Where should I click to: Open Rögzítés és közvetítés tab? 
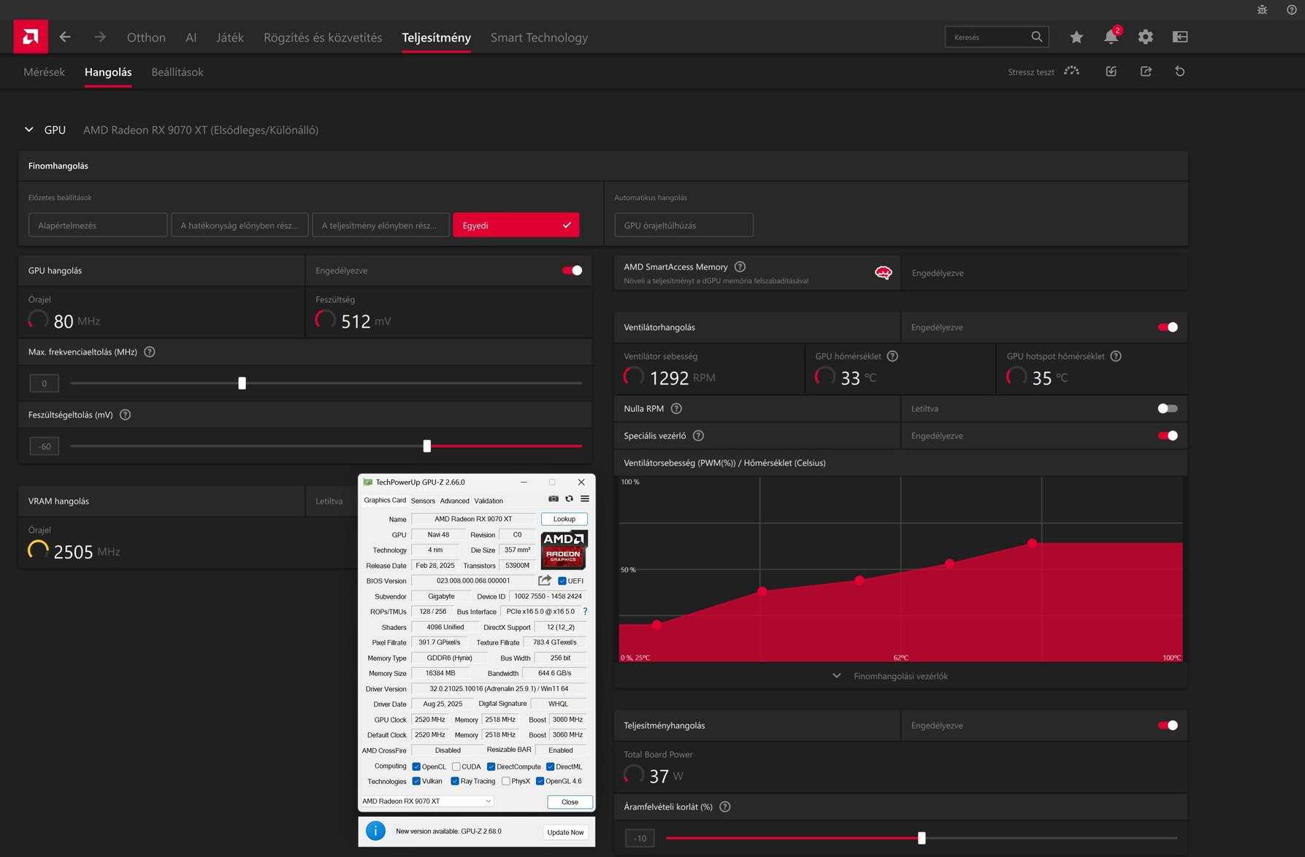click(x=323, y=37)
